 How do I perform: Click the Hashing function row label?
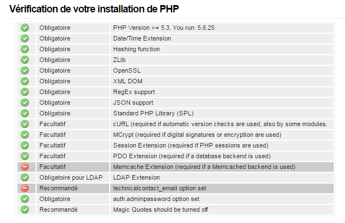[136, 49]
